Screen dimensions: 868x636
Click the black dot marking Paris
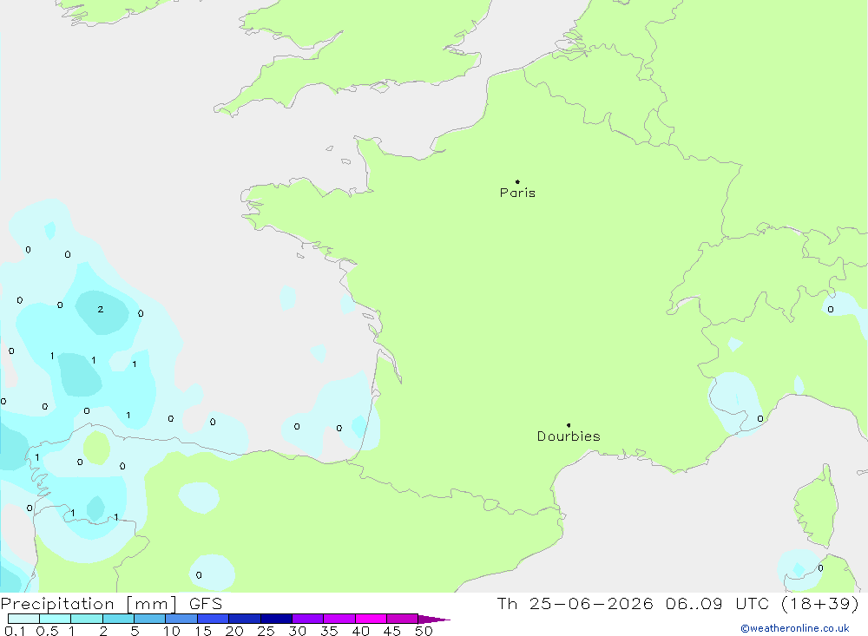(x=517, y=181)
